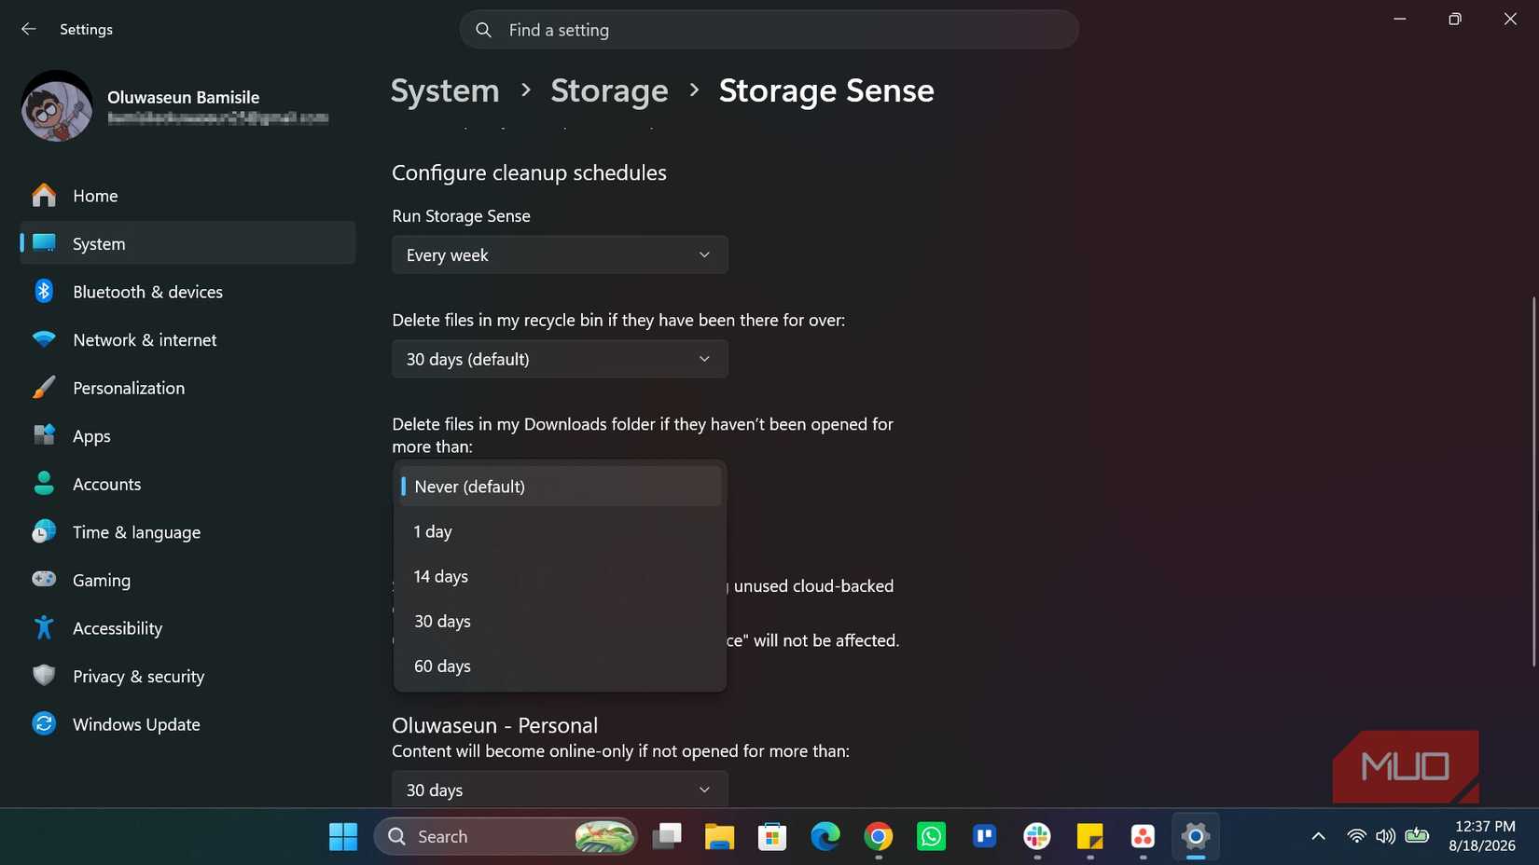Open the recycle bin 30 days dropdown

[x=560, y=359]
